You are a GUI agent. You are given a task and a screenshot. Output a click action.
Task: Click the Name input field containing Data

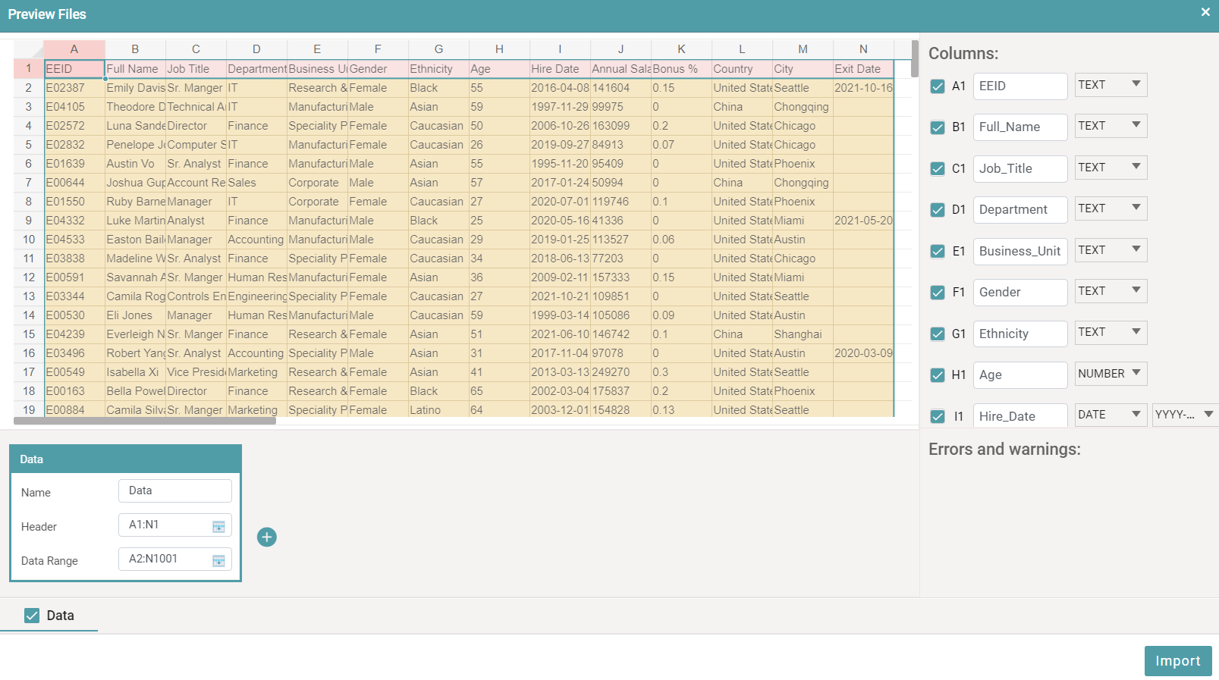174,491
